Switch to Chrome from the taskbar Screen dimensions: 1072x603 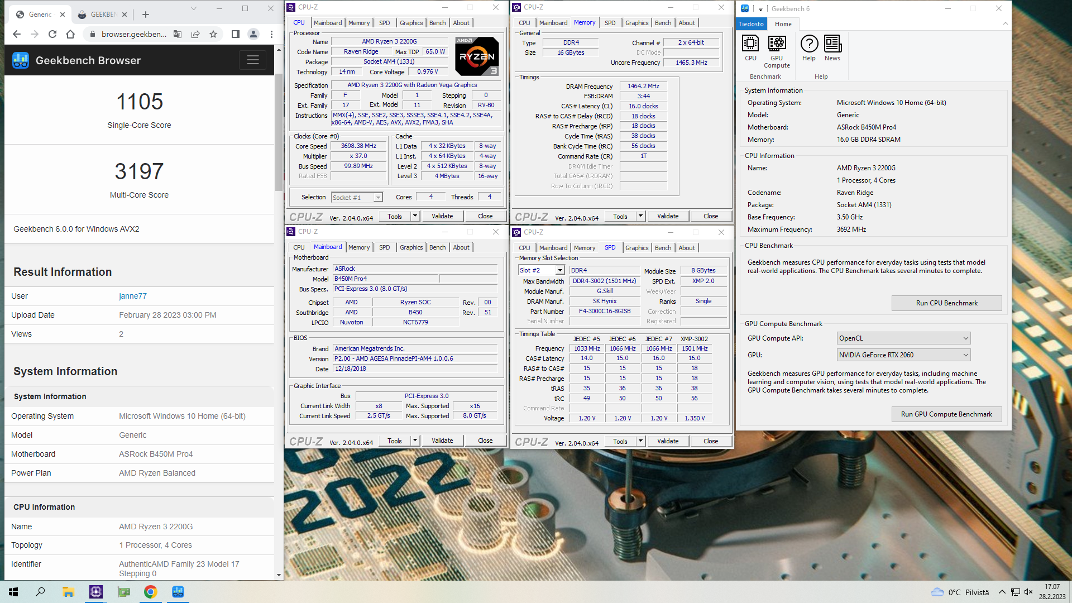[x=151, y=592]
